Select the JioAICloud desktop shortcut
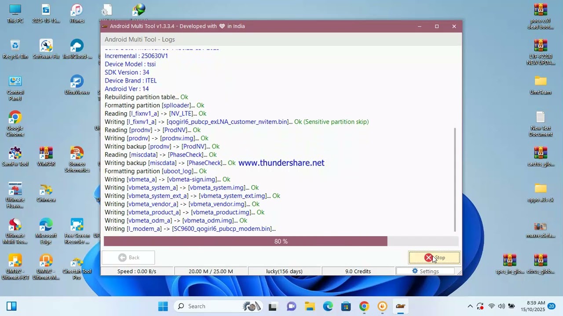 coord(77,49)
